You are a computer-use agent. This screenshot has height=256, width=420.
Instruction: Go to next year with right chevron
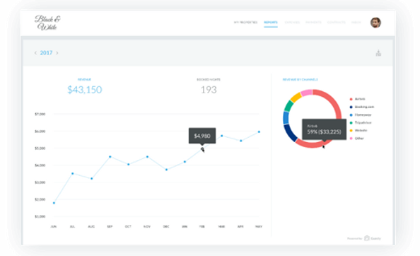click(57, 53)
